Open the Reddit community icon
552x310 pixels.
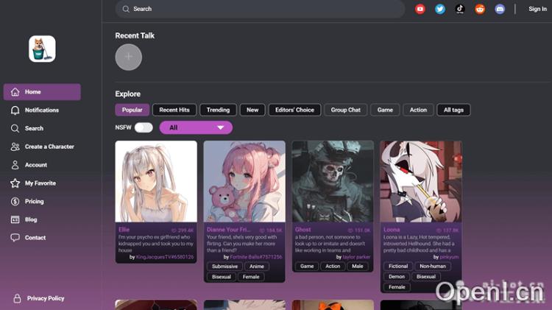coord(480,9)
